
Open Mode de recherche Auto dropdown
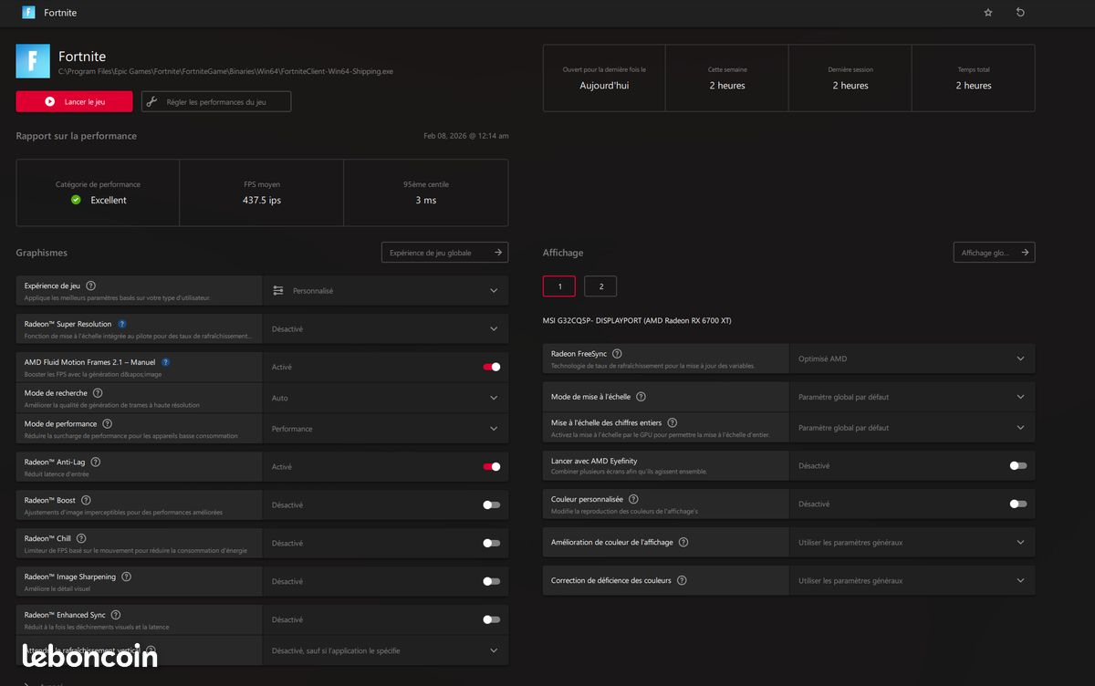click(x=385, y=398)
